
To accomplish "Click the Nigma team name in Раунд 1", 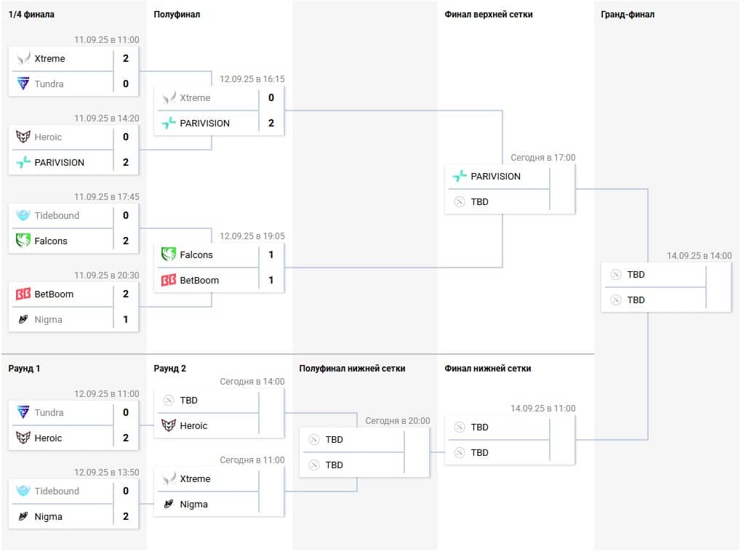I will [x=49, y=517].
